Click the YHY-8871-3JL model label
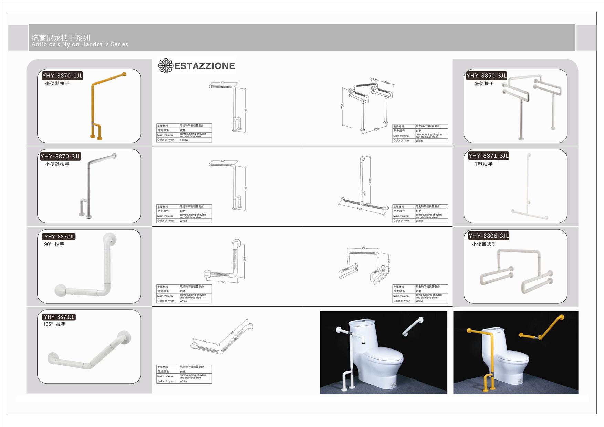Image resolution: width=604 pixels, height=427 pixels. coord(488,156)
